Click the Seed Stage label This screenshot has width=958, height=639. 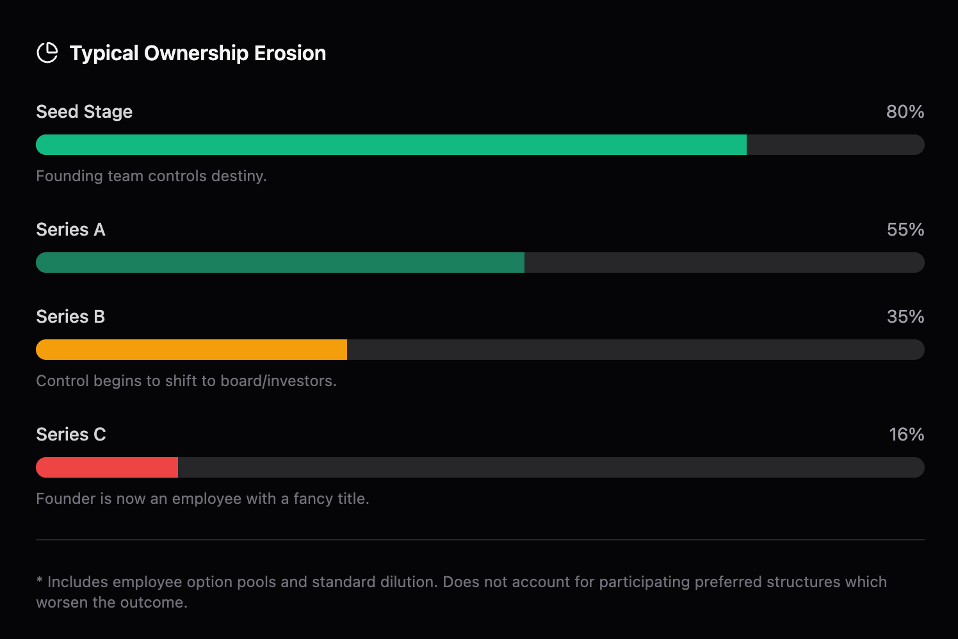pos(84,111)
